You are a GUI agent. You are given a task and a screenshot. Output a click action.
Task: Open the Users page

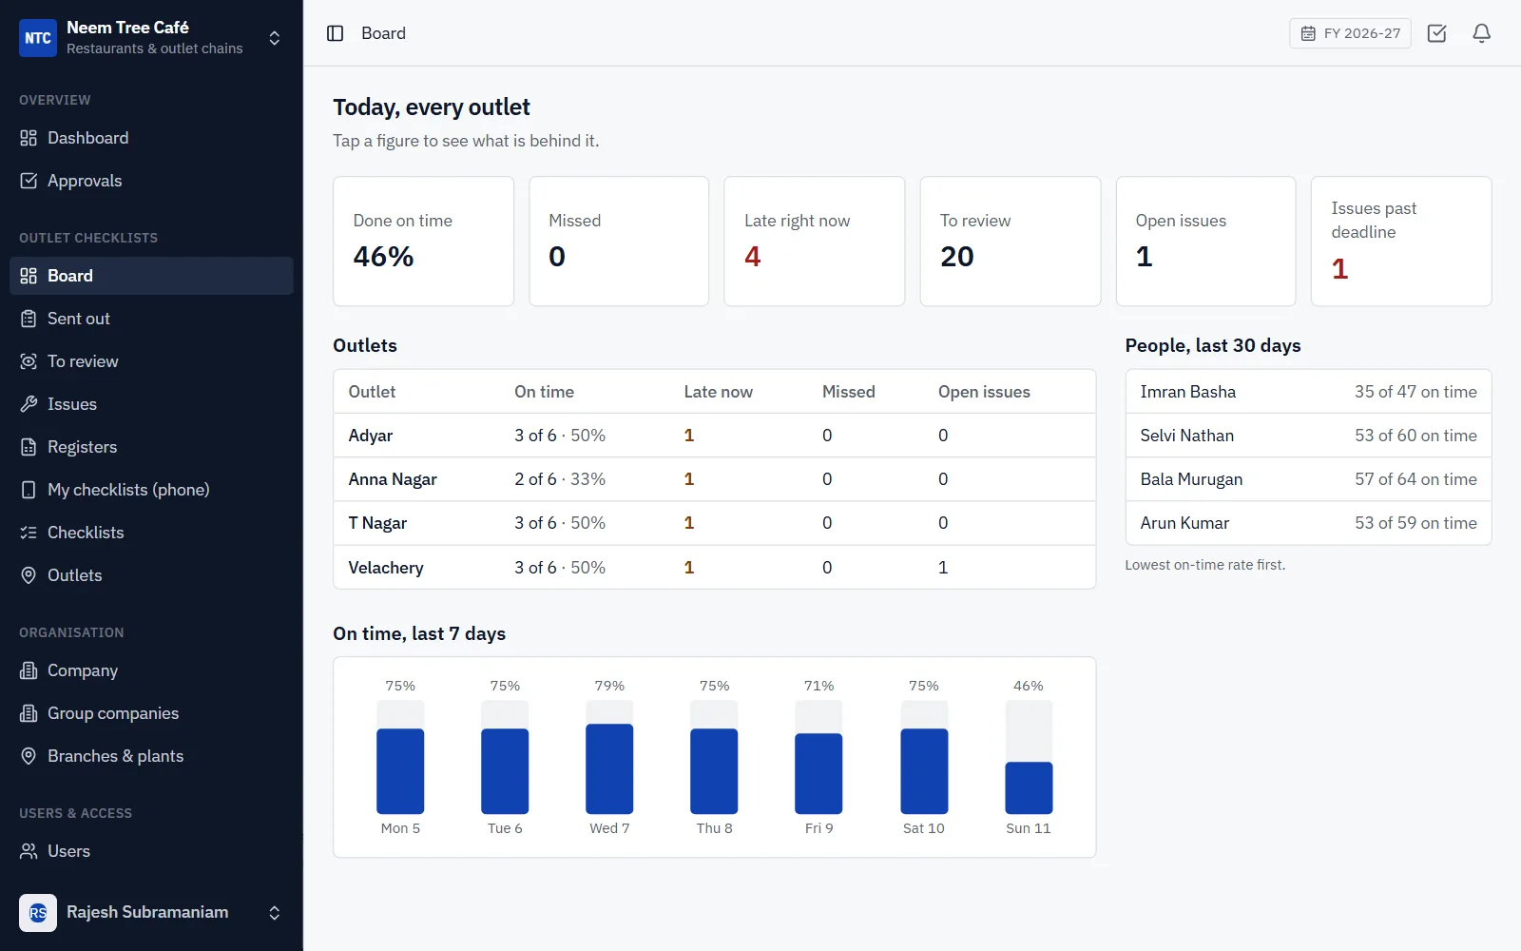coord(151,851)
